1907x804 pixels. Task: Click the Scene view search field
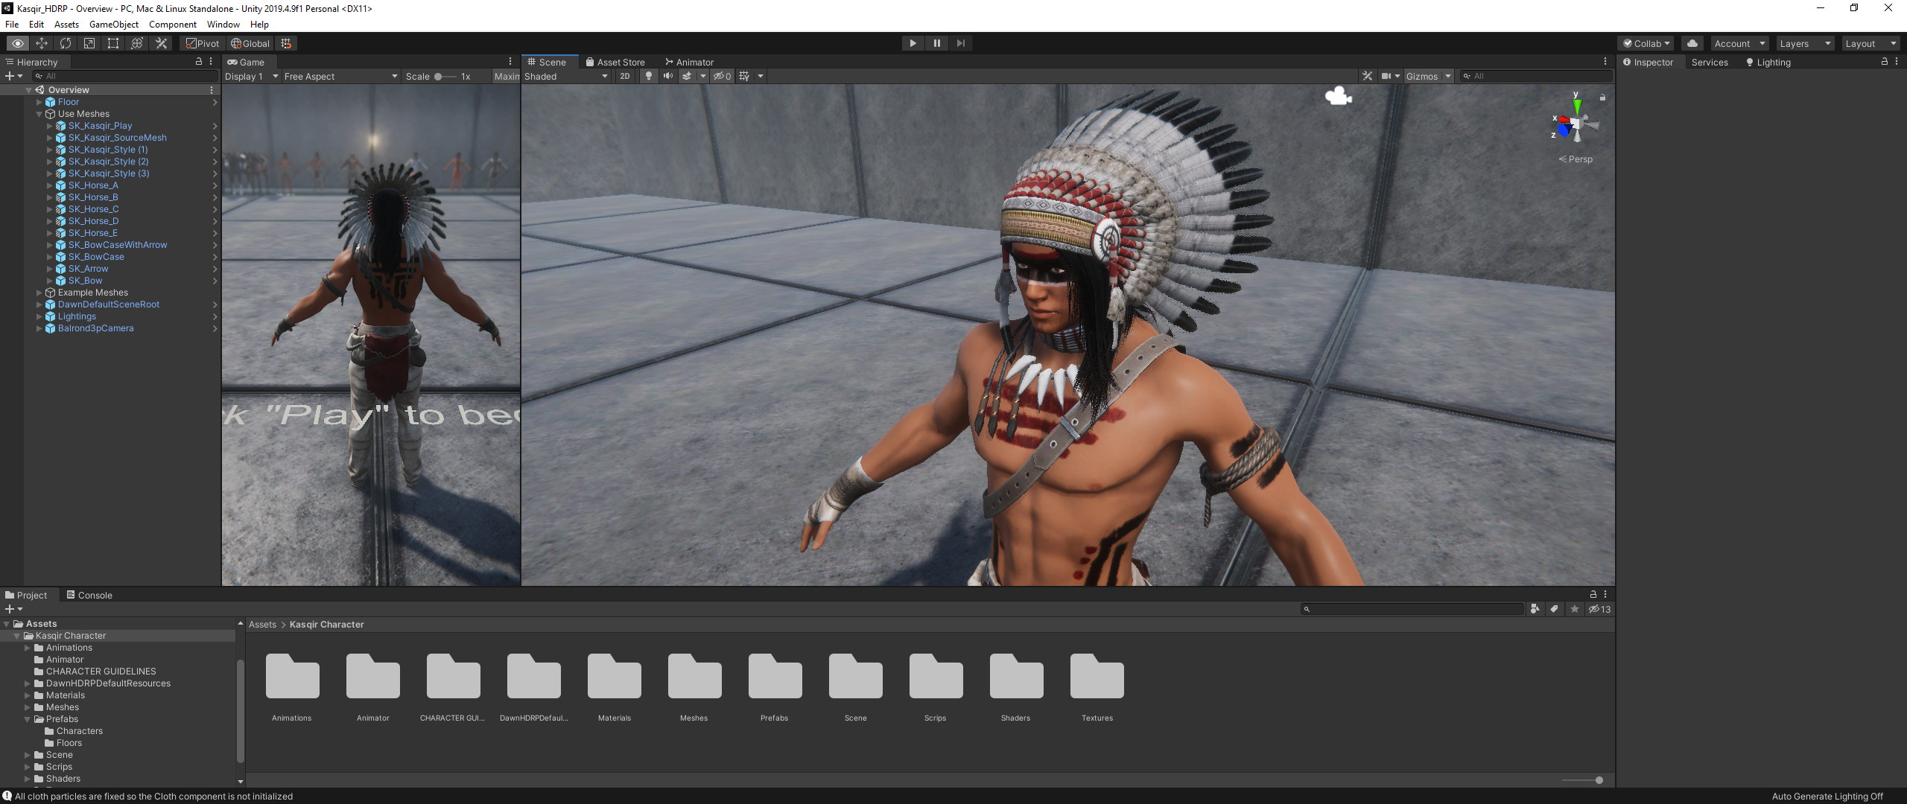pyautogui.click(x=1535, y=76)
